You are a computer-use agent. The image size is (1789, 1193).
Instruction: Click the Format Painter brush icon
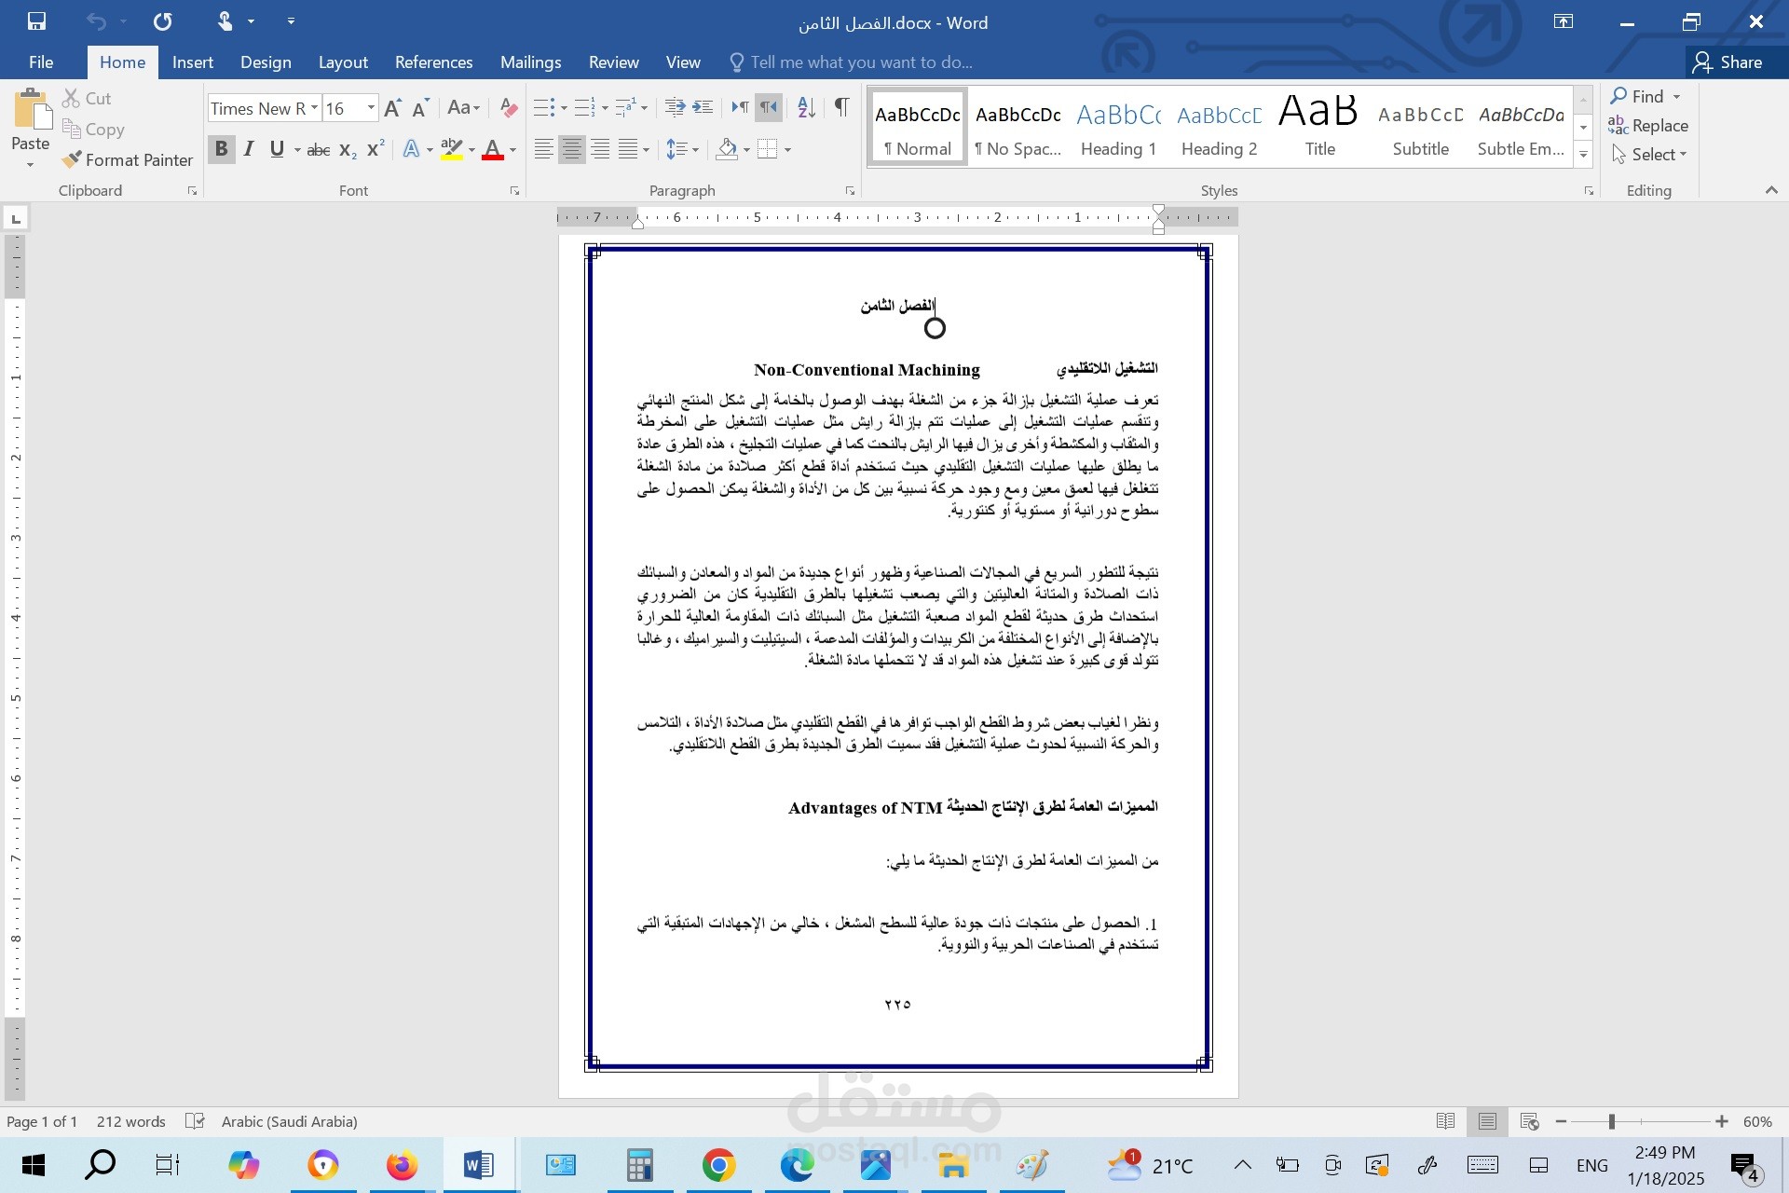tap(72, 160)
